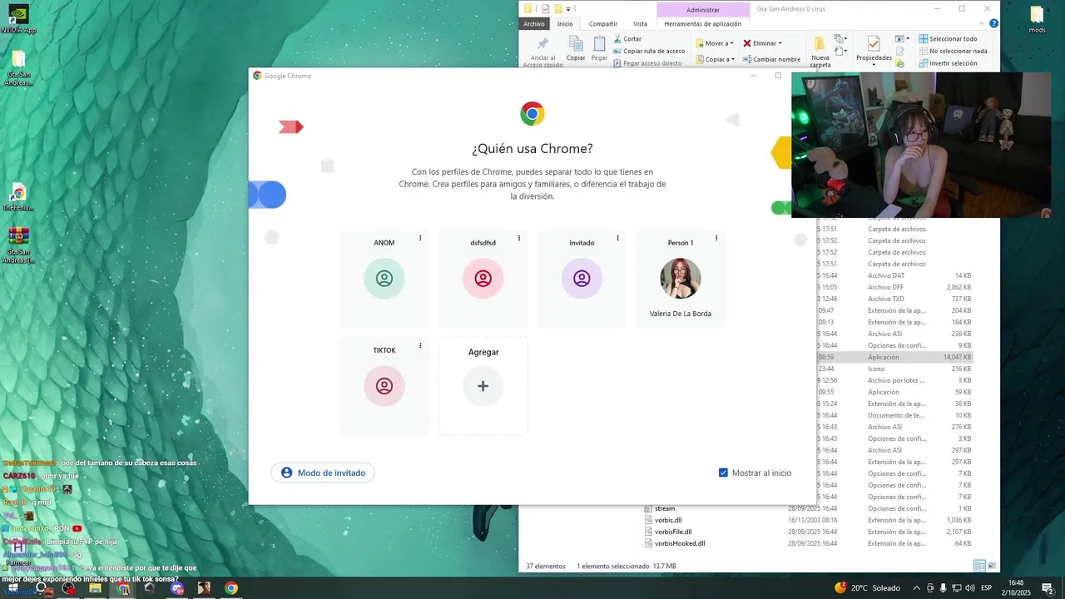Open more options for Invitado profile
Image resolution: width=1065 pixels, height=599 pixels.
[617, 239]
